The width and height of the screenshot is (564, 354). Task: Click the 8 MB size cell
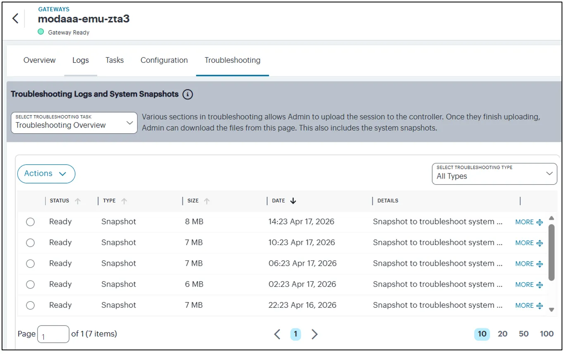click(194, 222)
